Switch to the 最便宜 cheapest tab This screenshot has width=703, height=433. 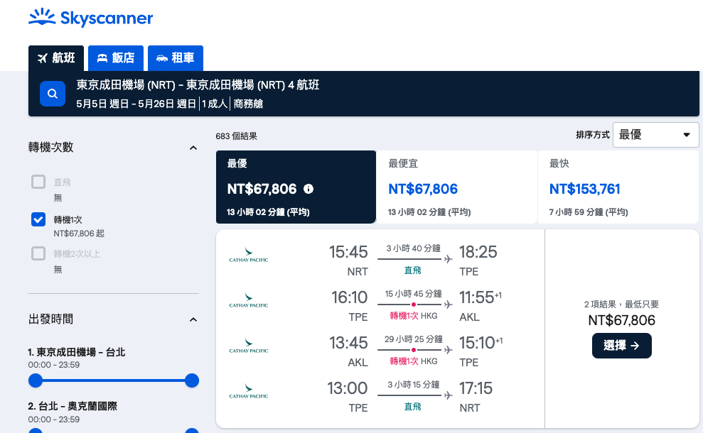tap(456, 187)
